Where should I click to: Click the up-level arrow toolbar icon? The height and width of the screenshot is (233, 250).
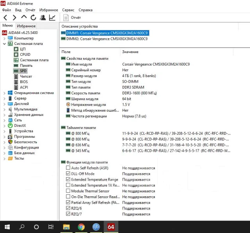pos(24,17)
